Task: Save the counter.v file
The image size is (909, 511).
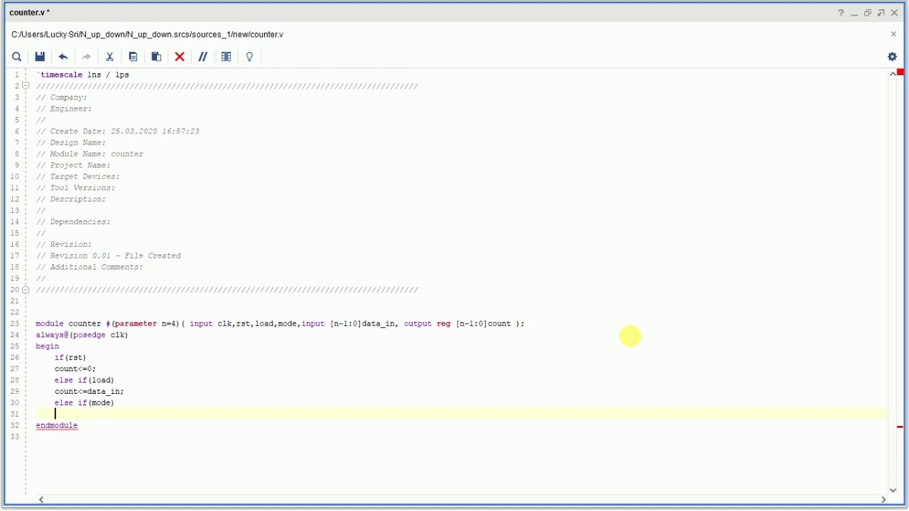Action: click(40, 57)
